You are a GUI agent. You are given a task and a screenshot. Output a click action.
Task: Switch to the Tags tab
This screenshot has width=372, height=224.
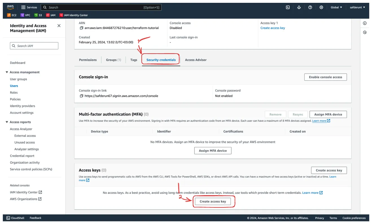(x=134, y=60)
